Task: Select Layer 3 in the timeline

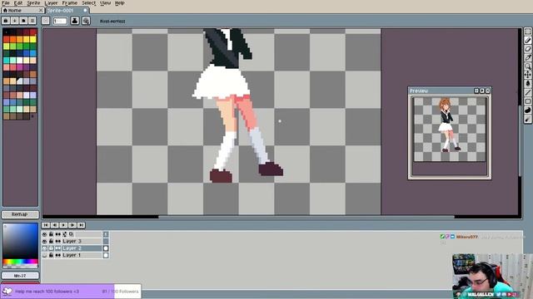Action: pyautogui.click(x=82, y=242)
